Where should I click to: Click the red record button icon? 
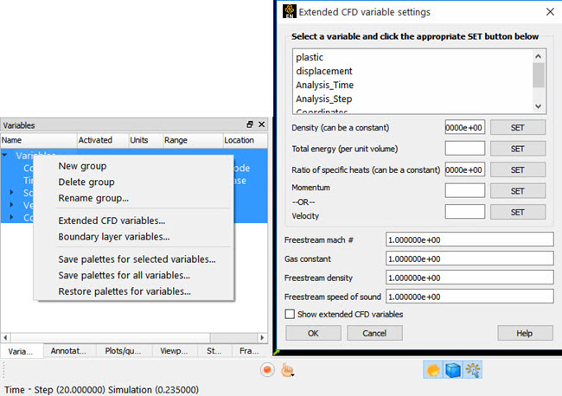pos(267,370)
